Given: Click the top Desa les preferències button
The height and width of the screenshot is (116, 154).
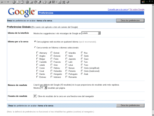Looking at the screenshot, I should [130, 21].
